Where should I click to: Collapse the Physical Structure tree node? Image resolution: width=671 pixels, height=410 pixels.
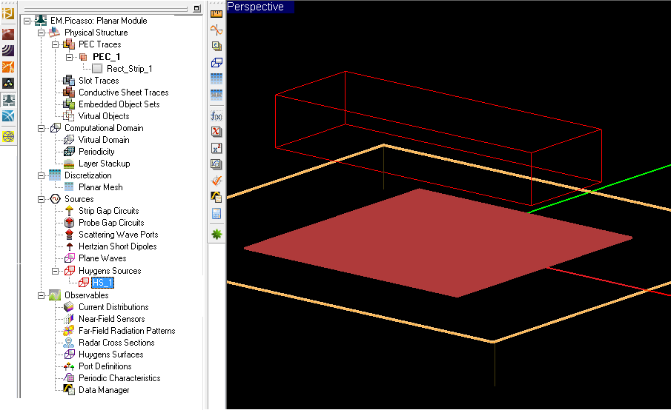click(x=42, y=33)
